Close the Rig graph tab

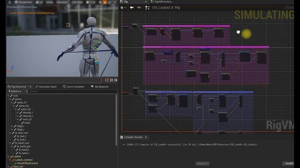pyautogui.click(x=146, y=2)
